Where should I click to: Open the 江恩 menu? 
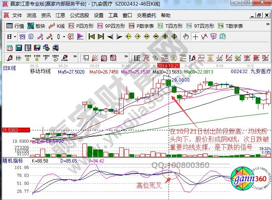[x=60, y=16]
